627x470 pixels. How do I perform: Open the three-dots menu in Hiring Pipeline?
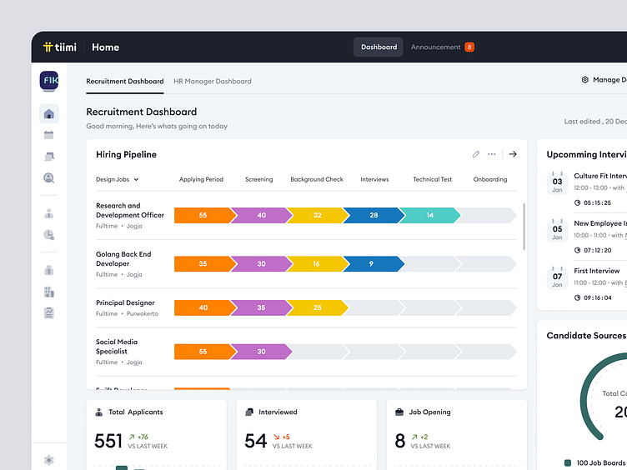492,154
